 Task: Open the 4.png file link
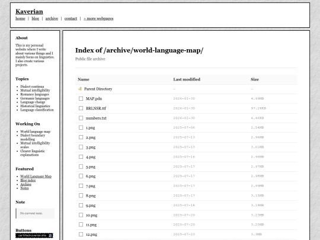(x=91, y=157)
